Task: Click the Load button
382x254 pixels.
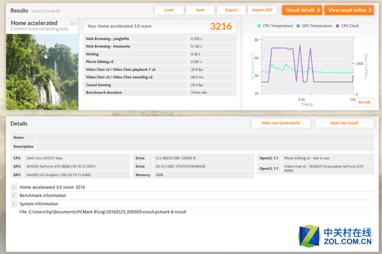Action: tap(169, 10)
